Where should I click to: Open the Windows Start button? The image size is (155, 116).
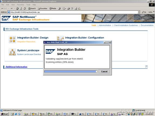(x=5, y=114)
